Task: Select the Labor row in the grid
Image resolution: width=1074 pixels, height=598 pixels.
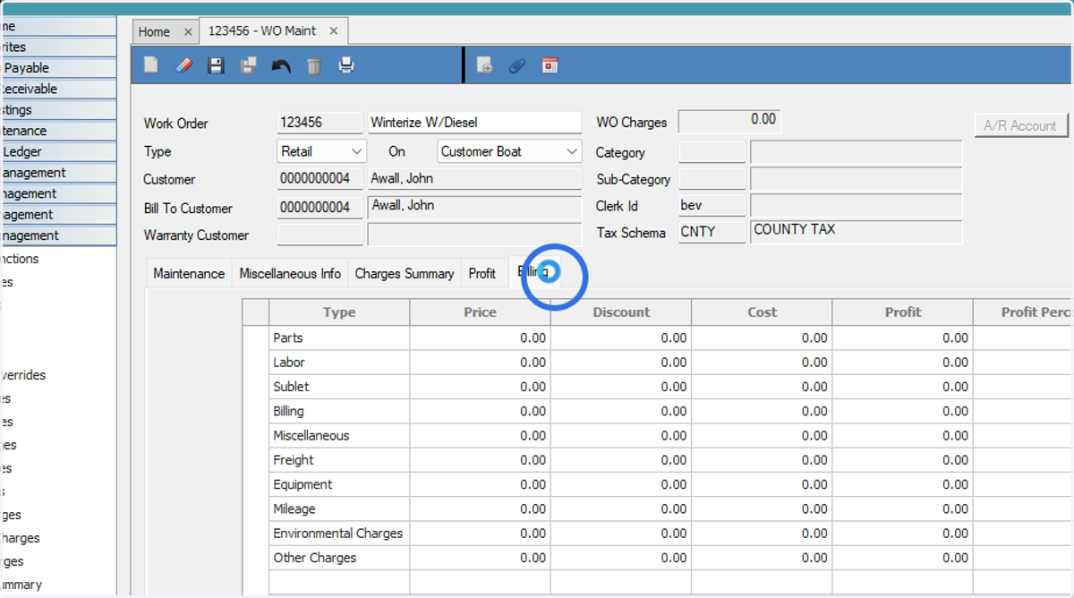Action: pyautogui.click(x=289, y=363)
